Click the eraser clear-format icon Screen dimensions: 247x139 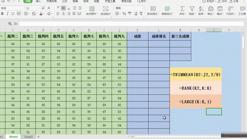click(49, 14)
